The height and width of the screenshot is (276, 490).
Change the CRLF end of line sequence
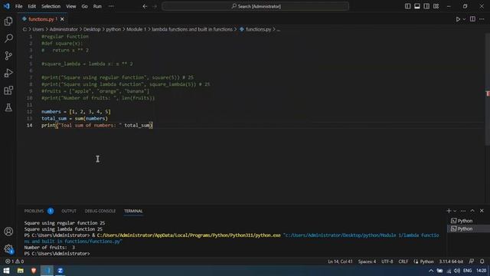point(403,261)
